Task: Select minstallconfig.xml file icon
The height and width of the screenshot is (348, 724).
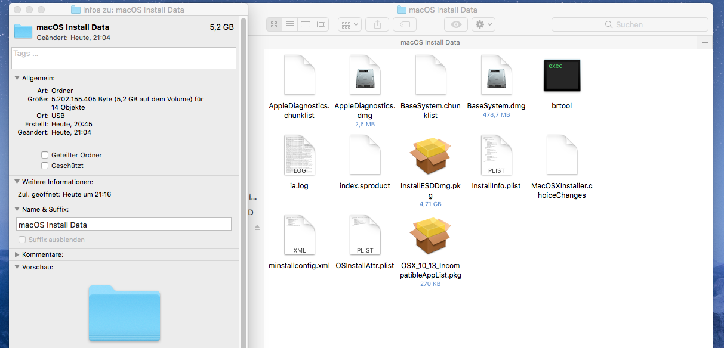Action: [x=299, y=236]
